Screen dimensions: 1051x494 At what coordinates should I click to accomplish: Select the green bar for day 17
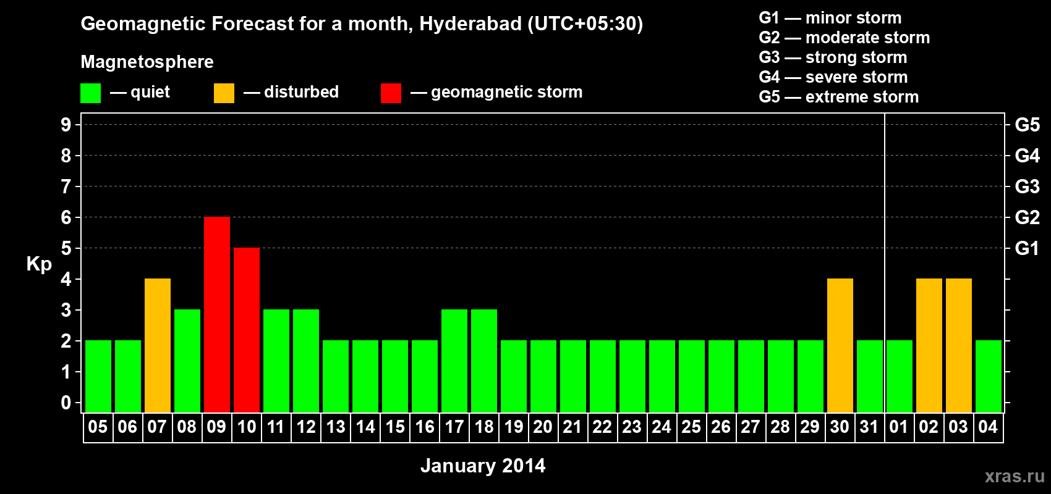(x=454, y=361)
